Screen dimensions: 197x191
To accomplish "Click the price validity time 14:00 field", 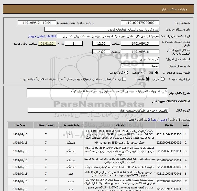I will pos(101,52).
